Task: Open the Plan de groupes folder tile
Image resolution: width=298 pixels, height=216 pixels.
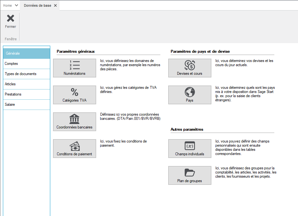Action: pos(190,175)
